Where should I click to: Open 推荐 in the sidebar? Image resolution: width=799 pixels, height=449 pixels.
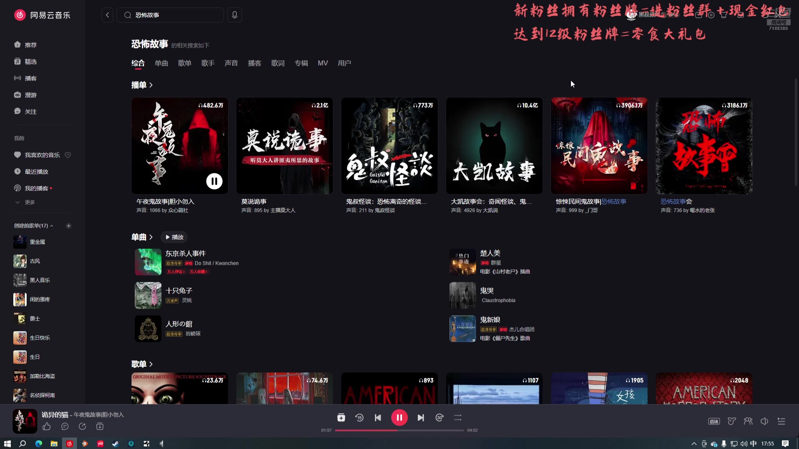tap(26, 45)
